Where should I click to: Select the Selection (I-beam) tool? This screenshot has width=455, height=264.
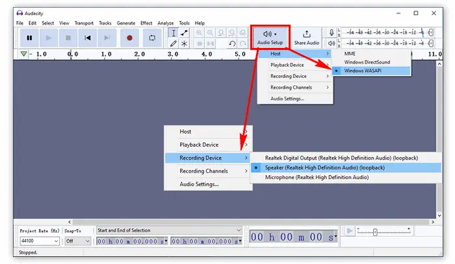click(174, 32)
